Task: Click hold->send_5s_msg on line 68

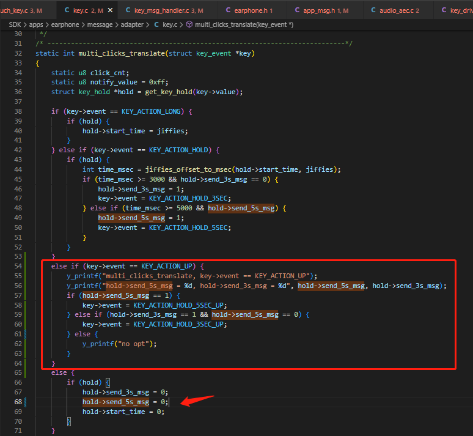Action: click(116, 402)
